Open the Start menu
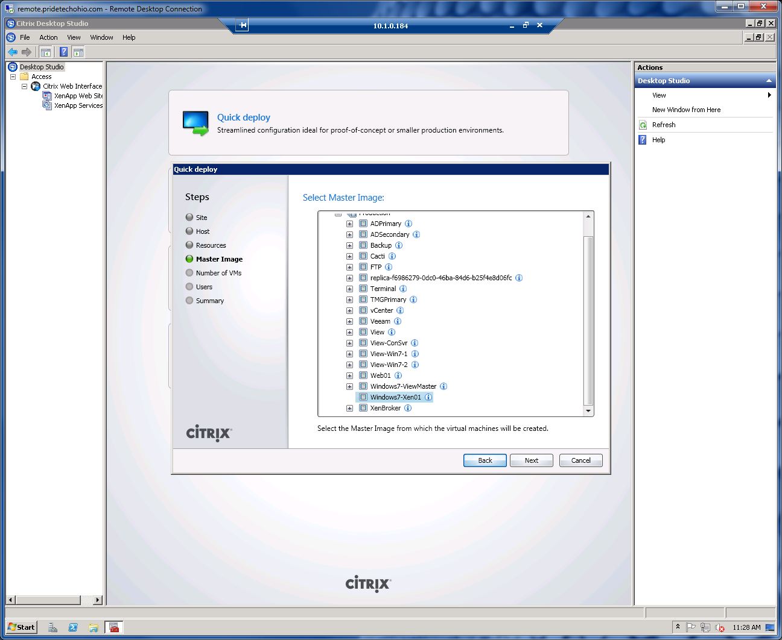 [22, 627]
